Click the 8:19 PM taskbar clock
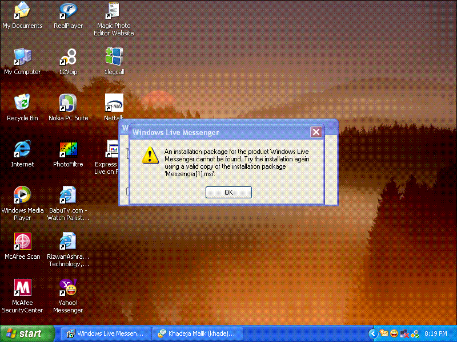 [x=436, y=333]
